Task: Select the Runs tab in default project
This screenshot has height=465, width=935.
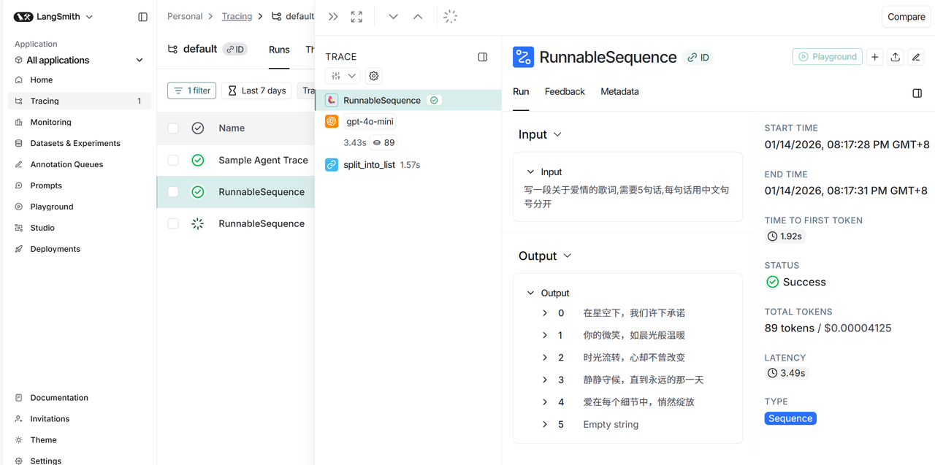Action: coord(279,50)
